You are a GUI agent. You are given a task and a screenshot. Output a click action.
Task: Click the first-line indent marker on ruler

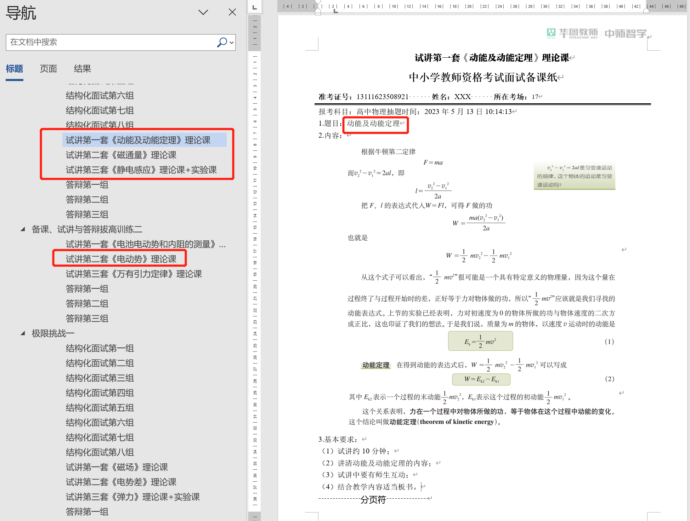click(x=318, y=3)
